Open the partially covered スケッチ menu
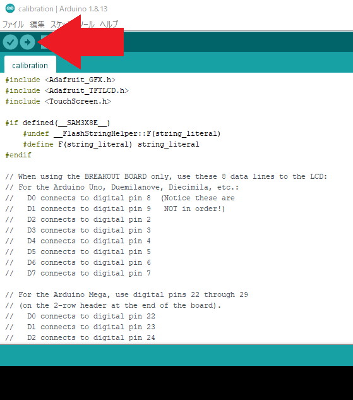The image size is (353, 400). coord(59,24)
